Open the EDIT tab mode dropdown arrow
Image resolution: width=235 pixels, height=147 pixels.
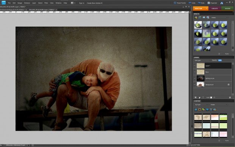[x=207, y=8]
